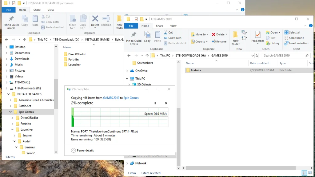Click Cut in GAMES 2019 ribbon

click(x=168, y=33)
